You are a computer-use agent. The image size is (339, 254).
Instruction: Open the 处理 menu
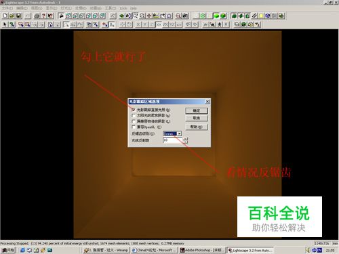(81, 8)
